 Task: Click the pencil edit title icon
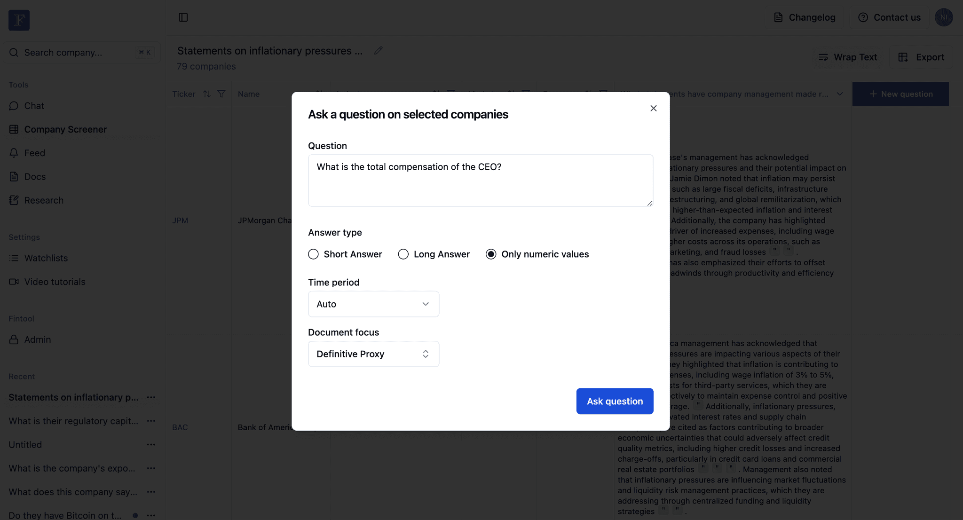coord(378,51)
